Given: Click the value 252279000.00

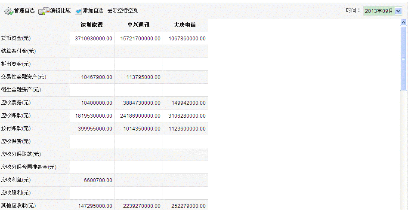Looking at the screenshot, I should (x=189, y=206).
